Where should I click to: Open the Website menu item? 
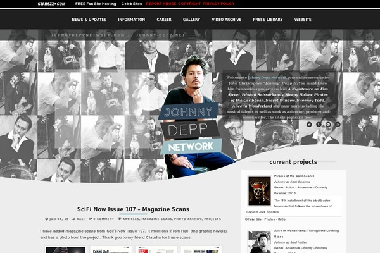(303, 20)
